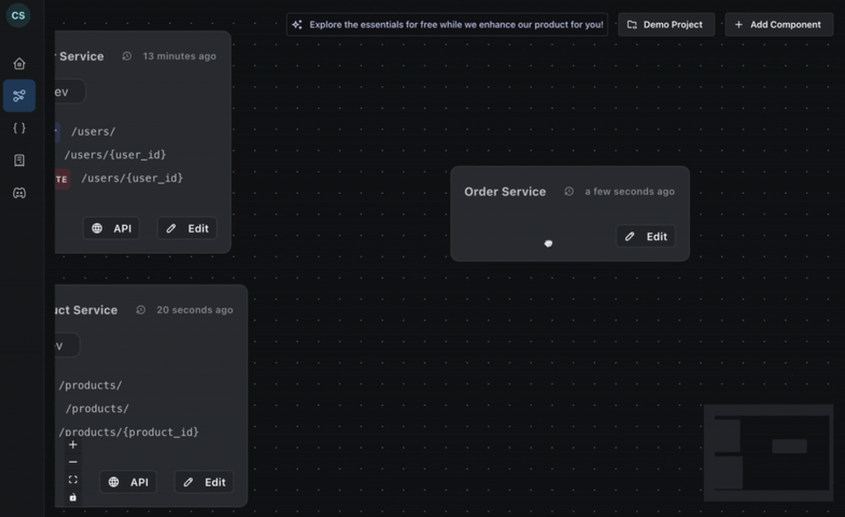The image size is (845, 517).
Task: Click Edit on Product Service card
Action: (x=204, y=482)
